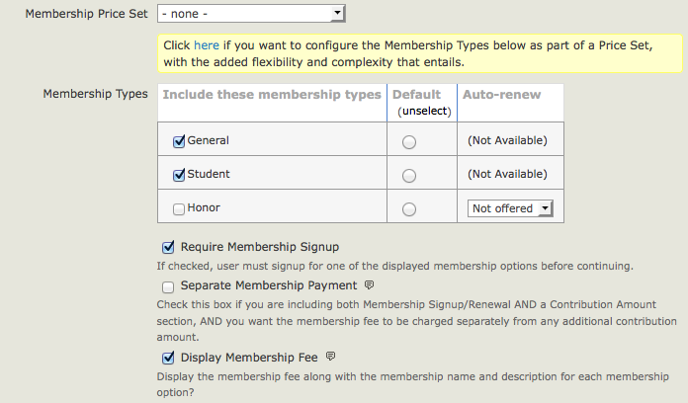
Task: Choose Honor as the default radio option
Action: pos(409,209)
